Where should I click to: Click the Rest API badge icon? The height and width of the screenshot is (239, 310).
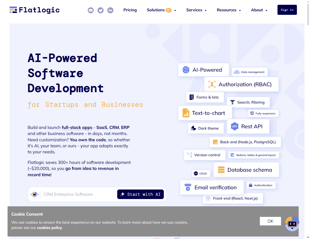pos(235,126)
